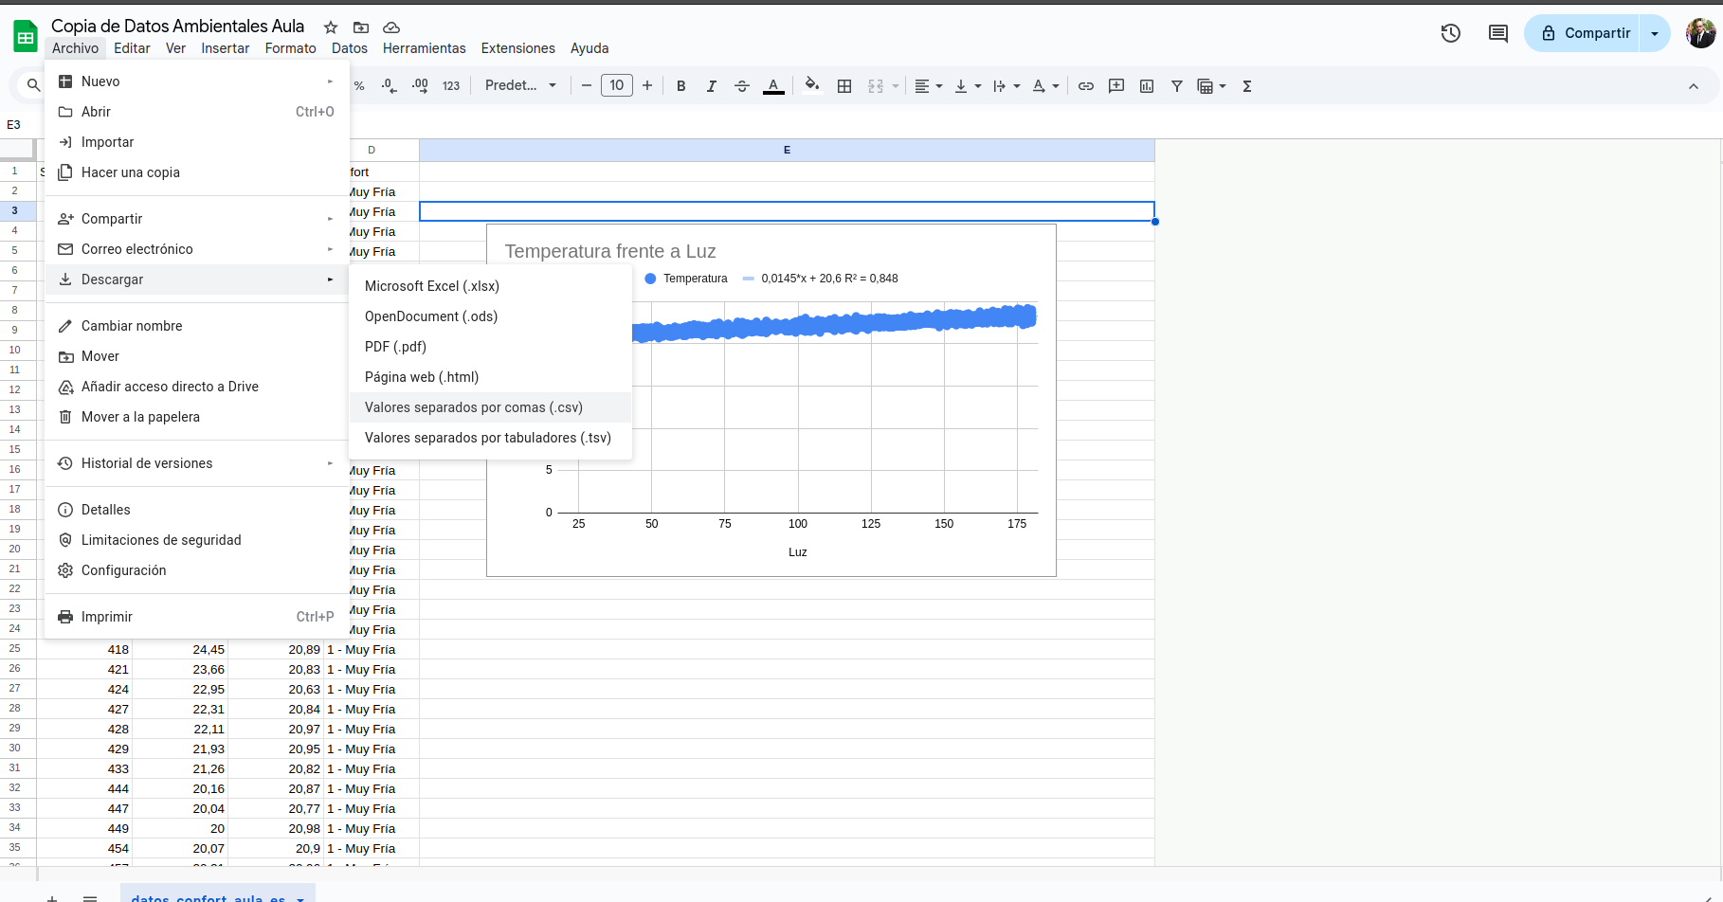Expand the Compartir button dropdown arrow

click(x=1655, y=33)
